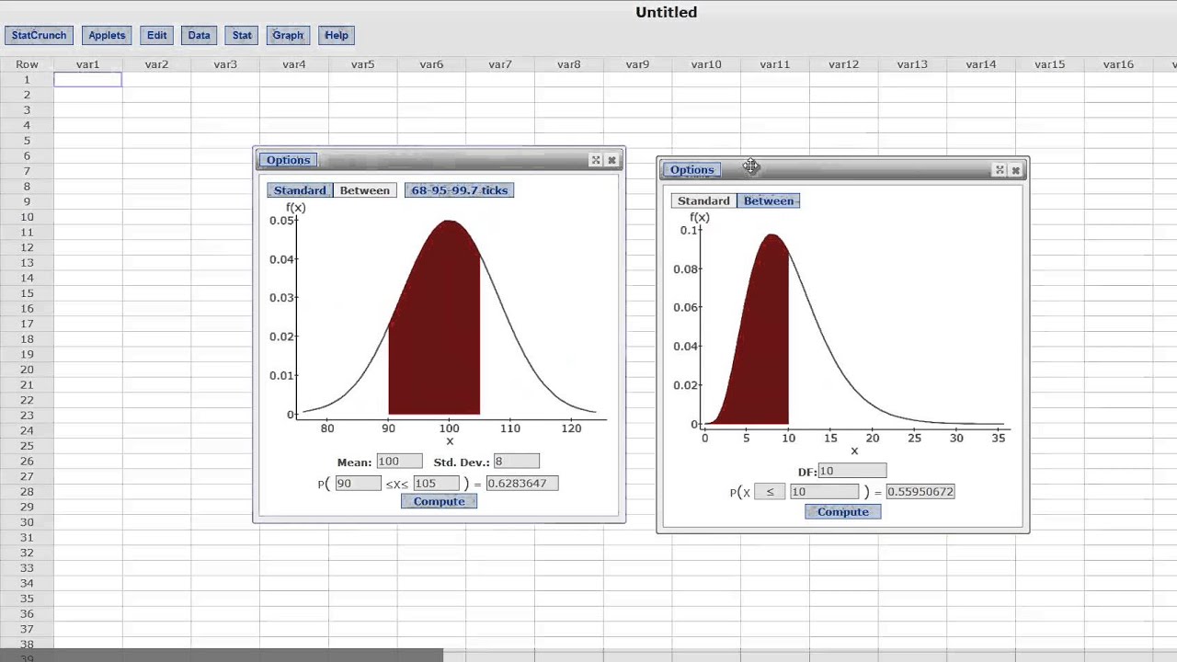Select the var10 column header
1177x662 pixels.
(706, 64)
